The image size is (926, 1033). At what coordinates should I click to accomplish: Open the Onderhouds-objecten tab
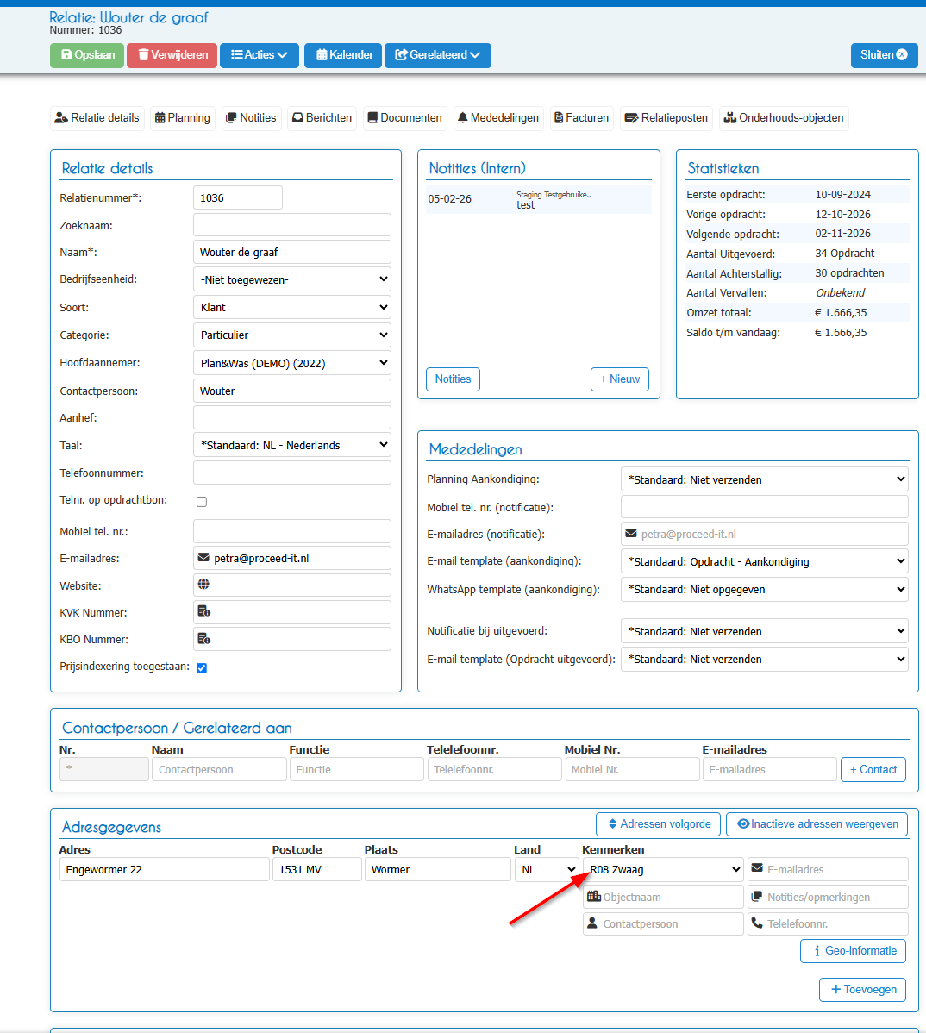point(784,118)
